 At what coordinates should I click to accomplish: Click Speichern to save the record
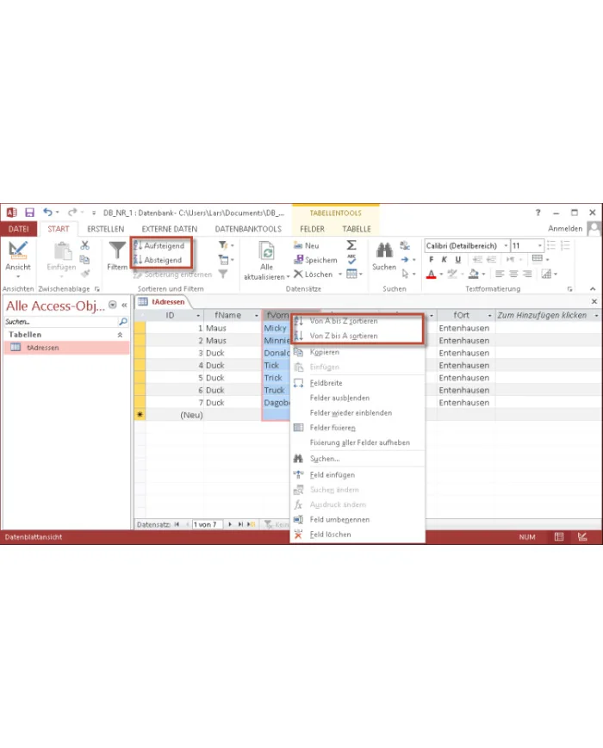pos(315,260)
